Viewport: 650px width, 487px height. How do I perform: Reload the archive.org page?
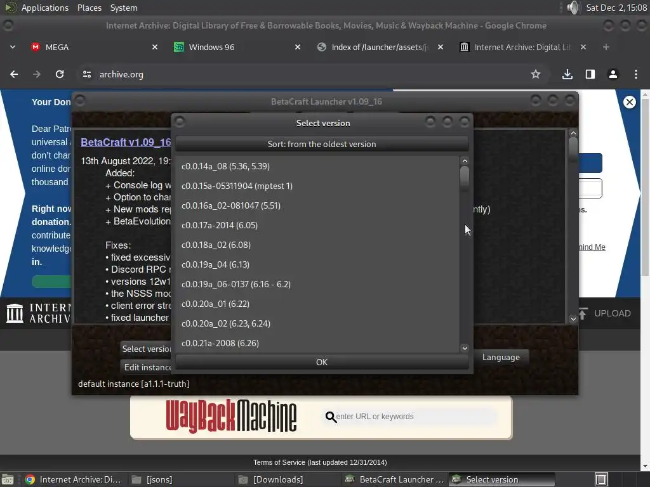click(60, 74)
